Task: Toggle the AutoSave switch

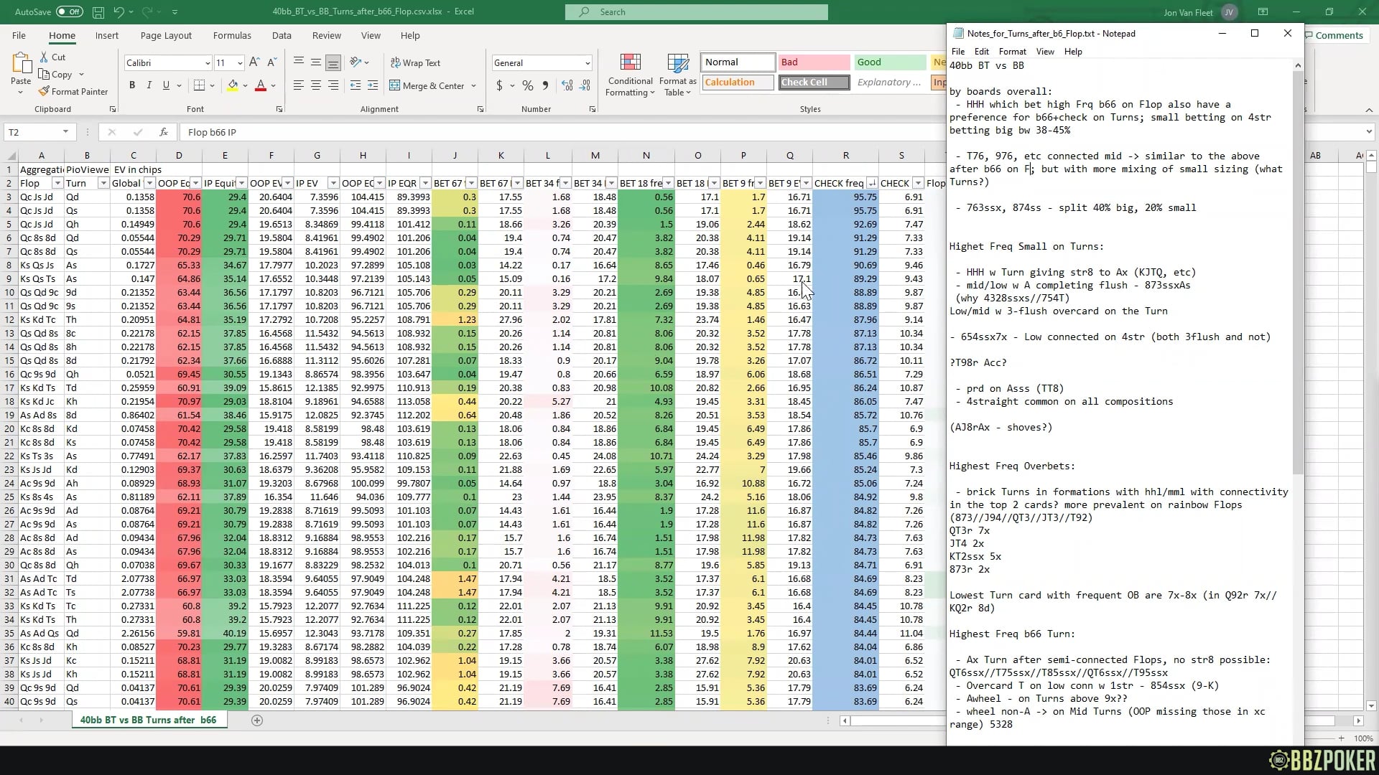Action: [69, 11]
